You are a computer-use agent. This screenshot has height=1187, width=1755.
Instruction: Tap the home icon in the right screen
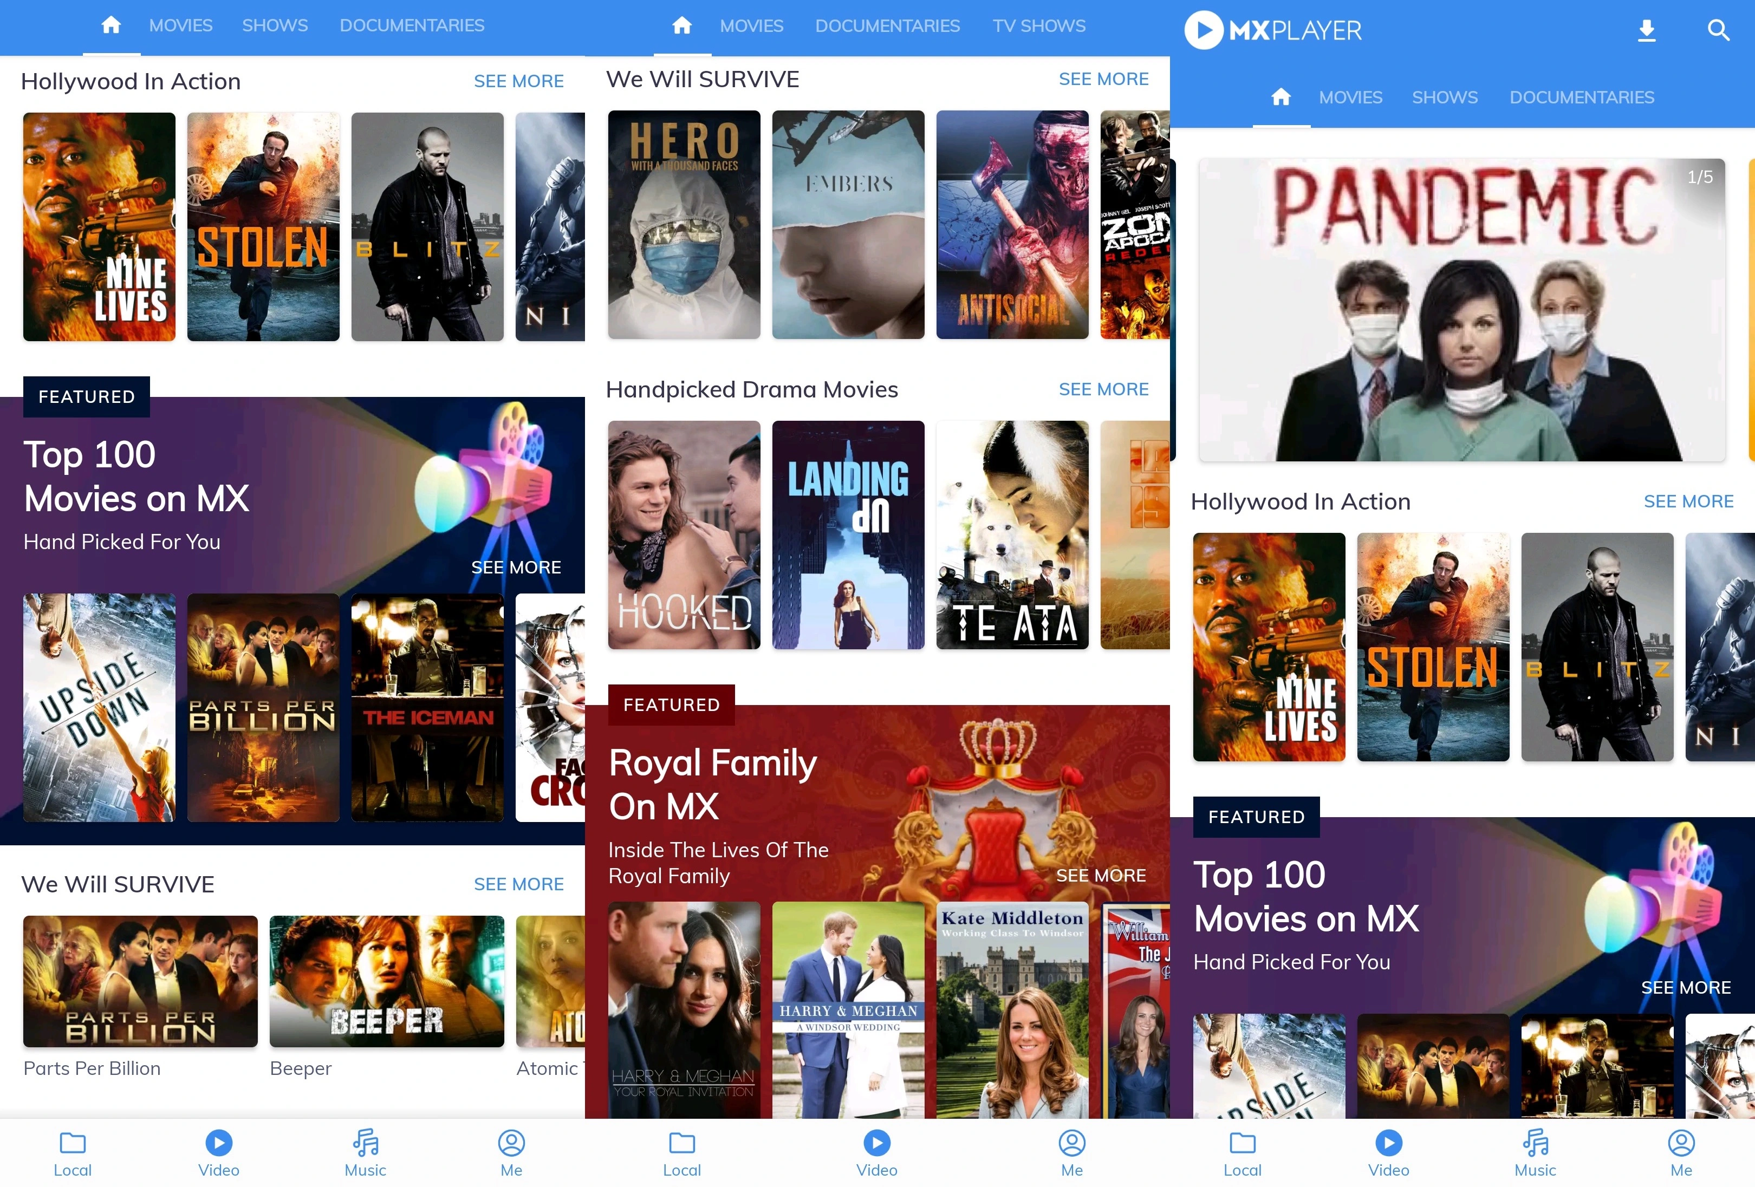1280,97
